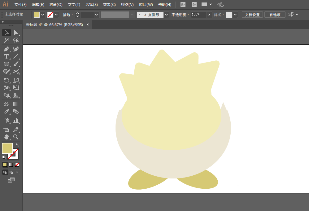Choose the Symbol Sprayer tool
309x211 pixels.
7,121
